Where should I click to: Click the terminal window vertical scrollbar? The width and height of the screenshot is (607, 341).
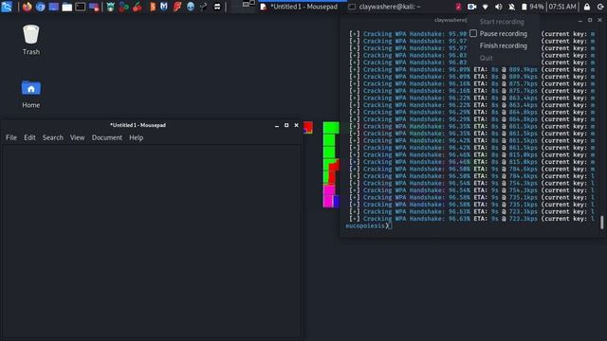(601, 223)
